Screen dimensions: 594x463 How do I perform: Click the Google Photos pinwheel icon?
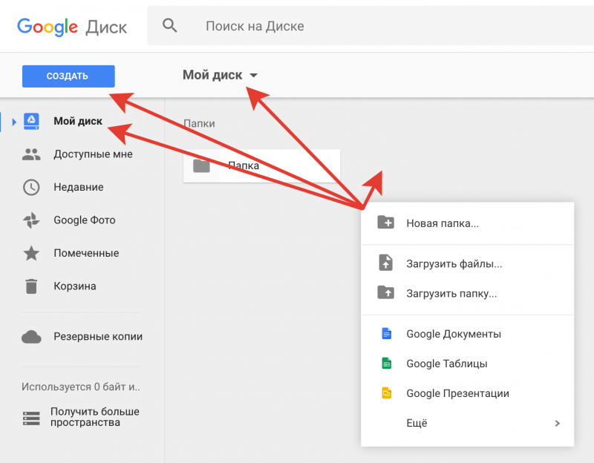pos(31,220)
